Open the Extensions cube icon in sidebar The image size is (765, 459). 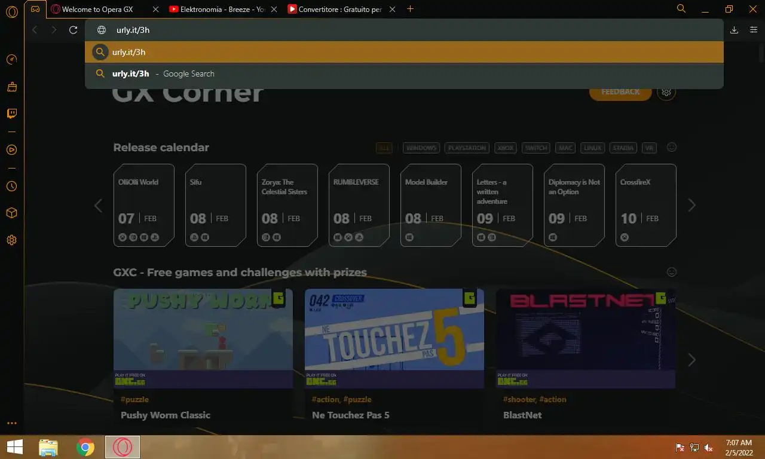click(11, 213)
